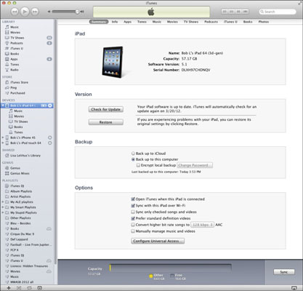
Task: Adjust the volume slider knob
Action: tap(77, 12)
